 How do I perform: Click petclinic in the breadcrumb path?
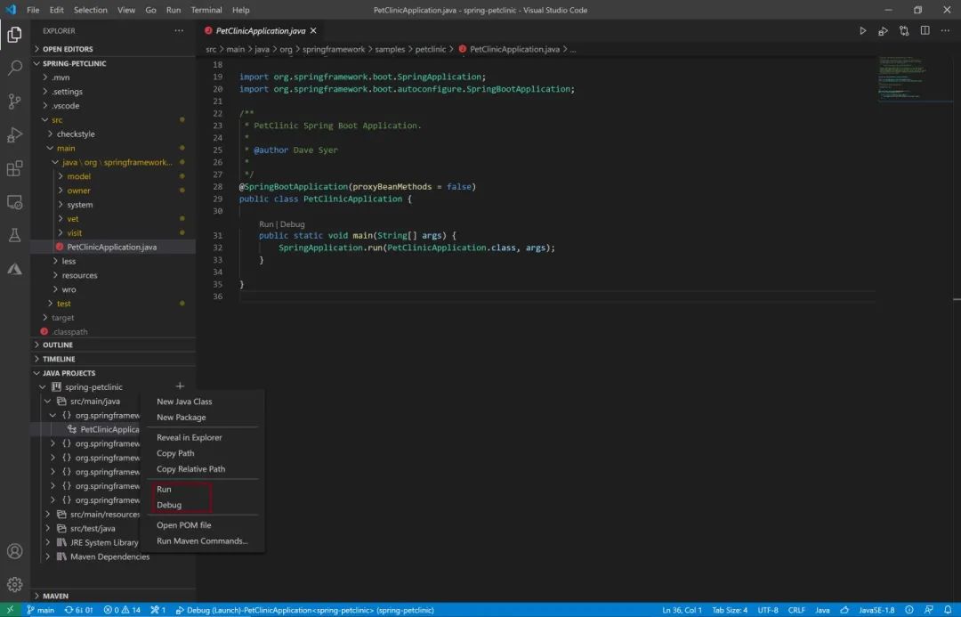pyautogui.click(x=431, y=49)
